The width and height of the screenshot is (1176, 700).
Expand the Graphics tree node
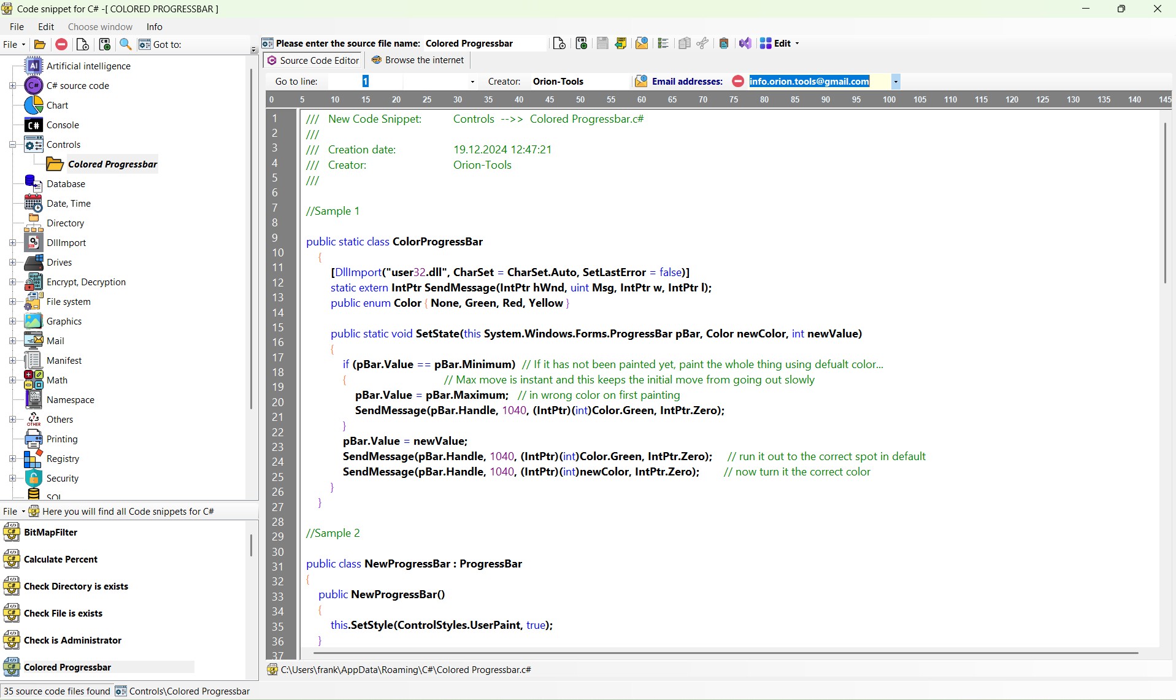pos(12,321)
